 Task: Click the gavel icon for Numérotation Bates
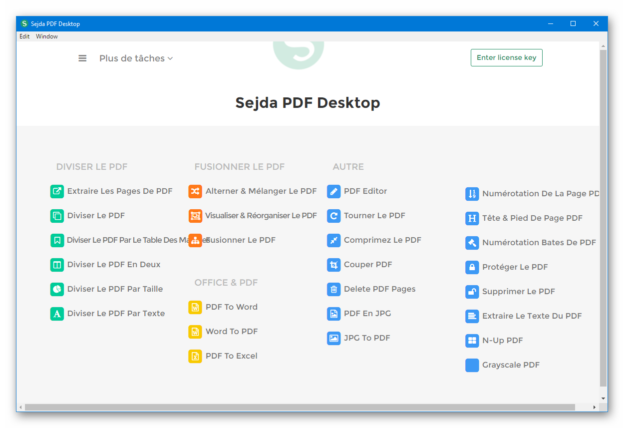point(472,243)
